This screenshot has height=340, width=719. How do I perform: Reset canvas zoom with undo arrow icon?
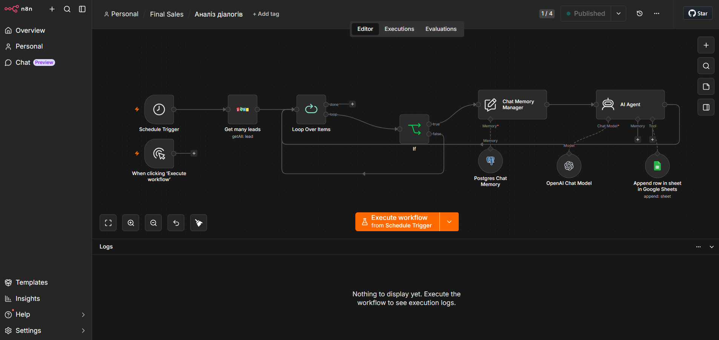(176, 223)
